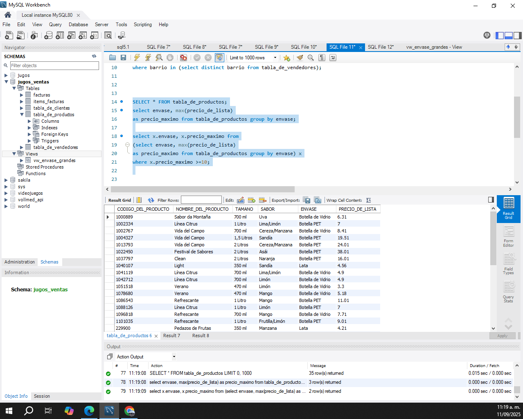
Task: Create a new table icon
Action: 60,36
